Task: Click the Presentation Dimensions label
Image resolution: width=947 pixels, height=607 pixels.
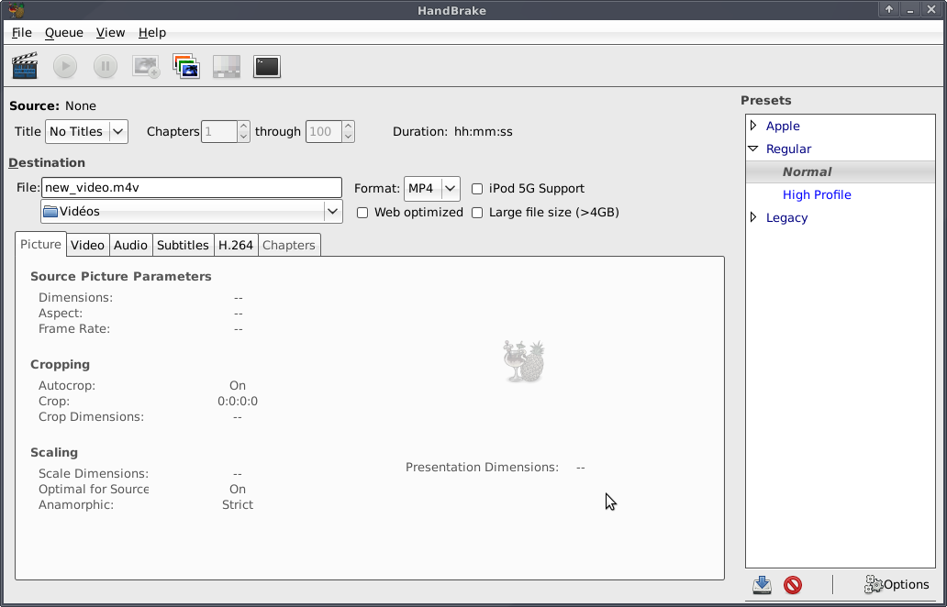Action: click(482, 467)
